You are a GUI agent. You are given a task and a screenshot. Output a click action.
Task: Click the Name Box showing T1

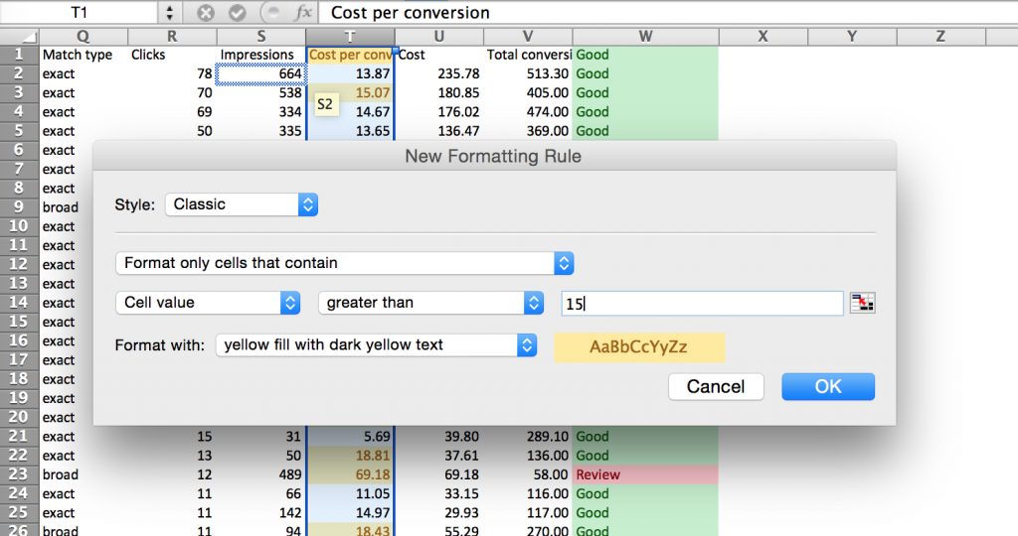pos(79,12)
